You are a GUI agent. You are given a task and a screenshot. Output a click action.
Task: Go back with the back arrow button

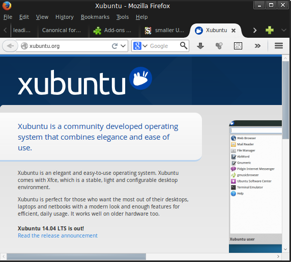(10, 46)
